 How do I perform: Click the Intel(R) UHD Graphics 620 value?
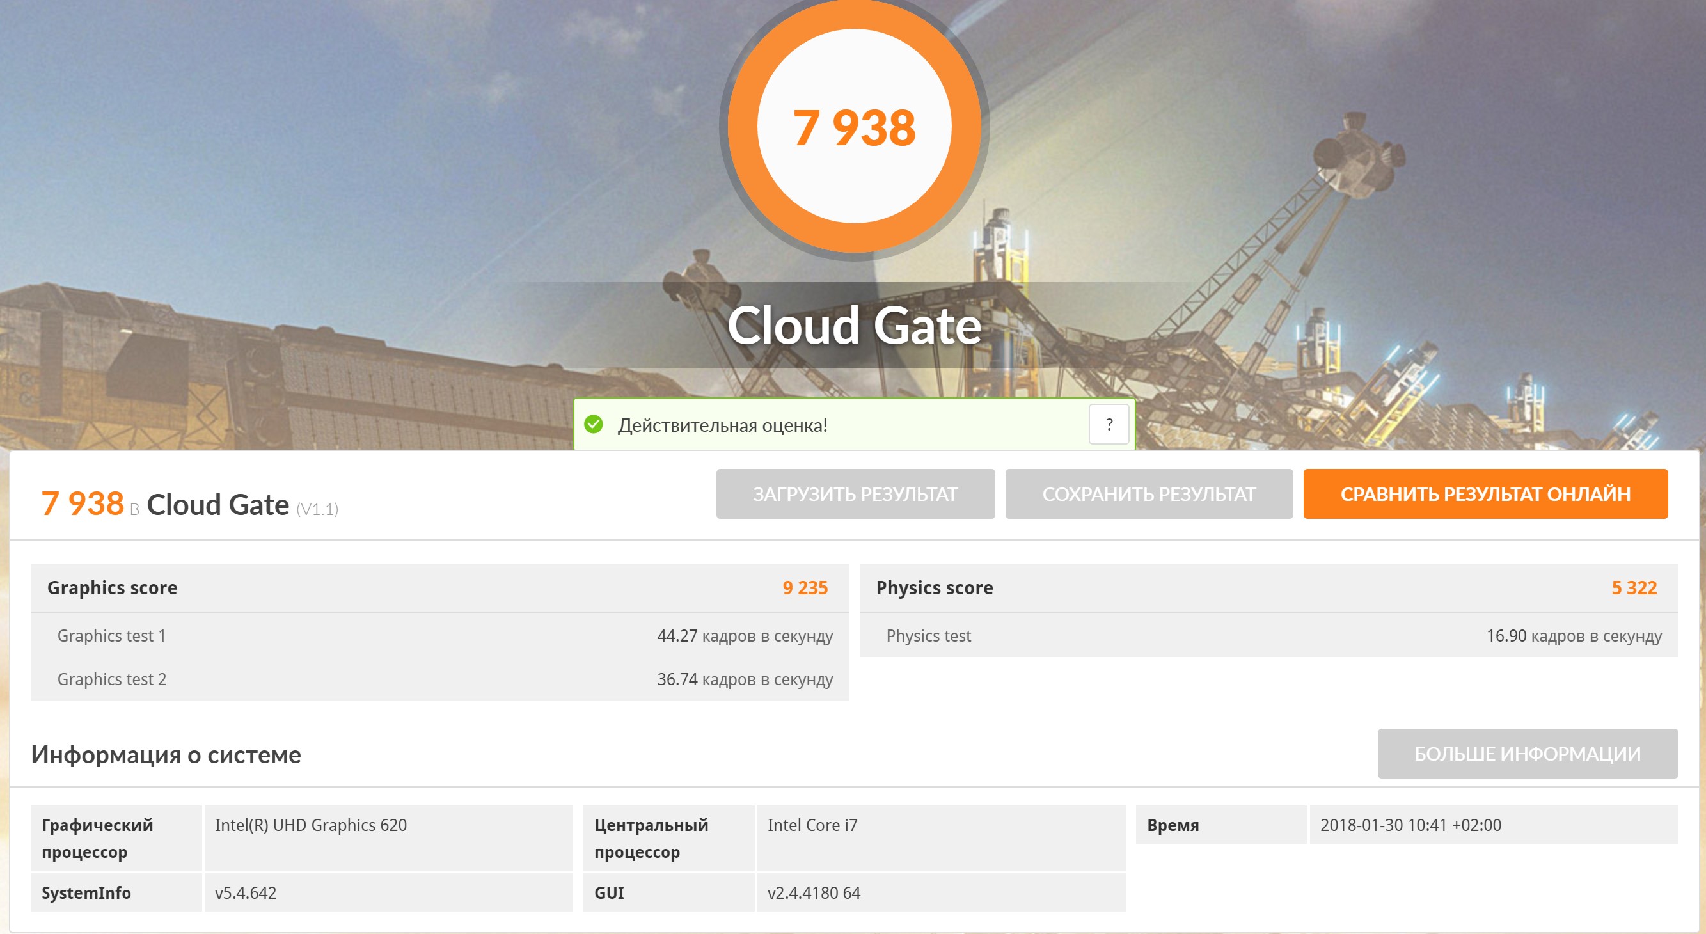pyautogui.click(x=311, y=825)
